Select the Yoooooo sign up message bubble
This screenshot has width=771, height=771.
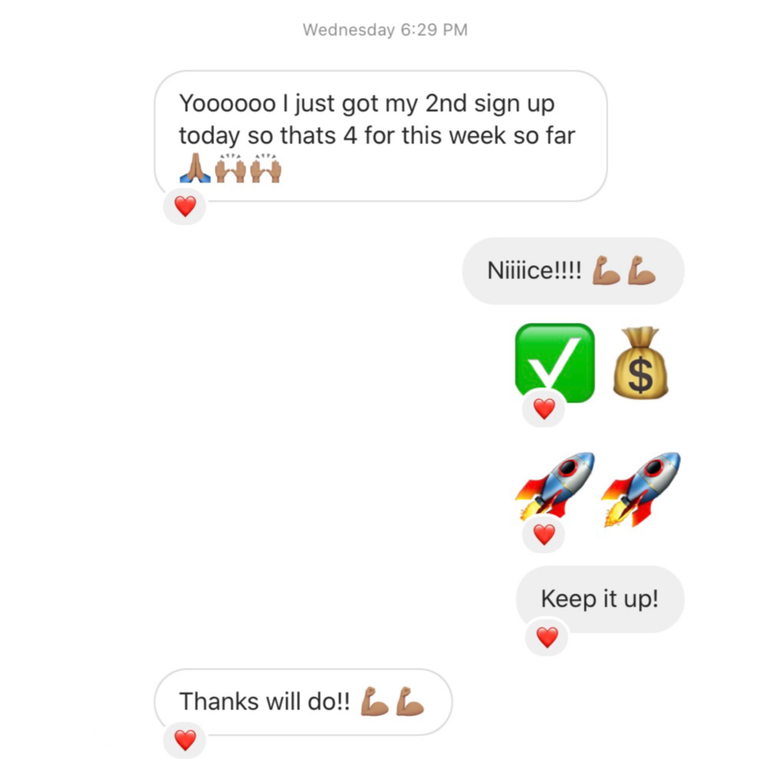tap(381, 136)
